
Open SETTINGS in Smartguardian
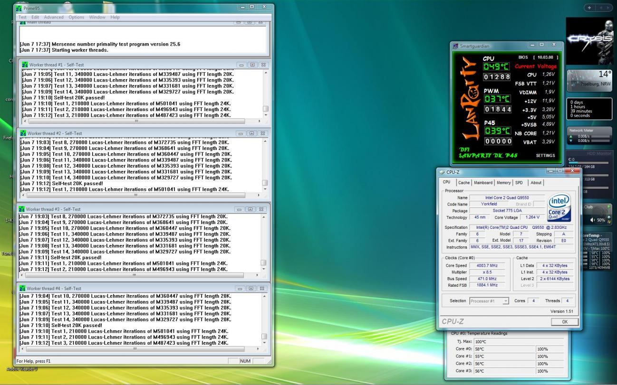tap(545, 155)
